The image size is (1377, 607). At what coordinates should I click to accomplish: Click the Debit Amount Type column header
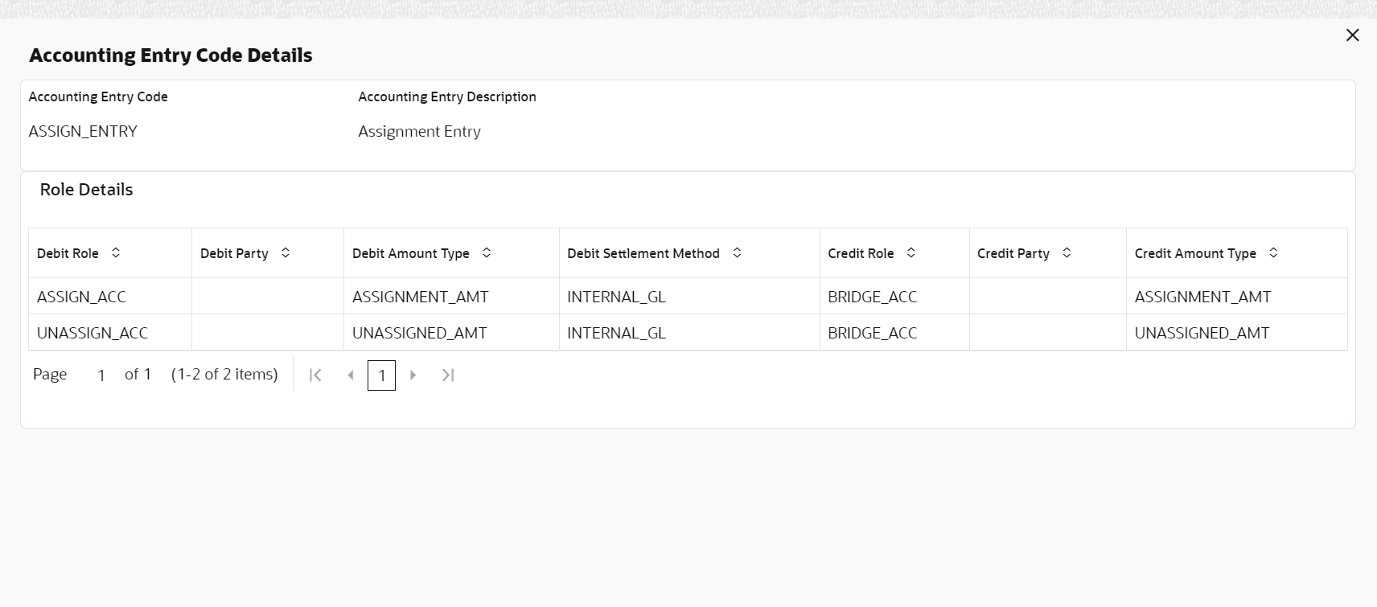(451, 253)
